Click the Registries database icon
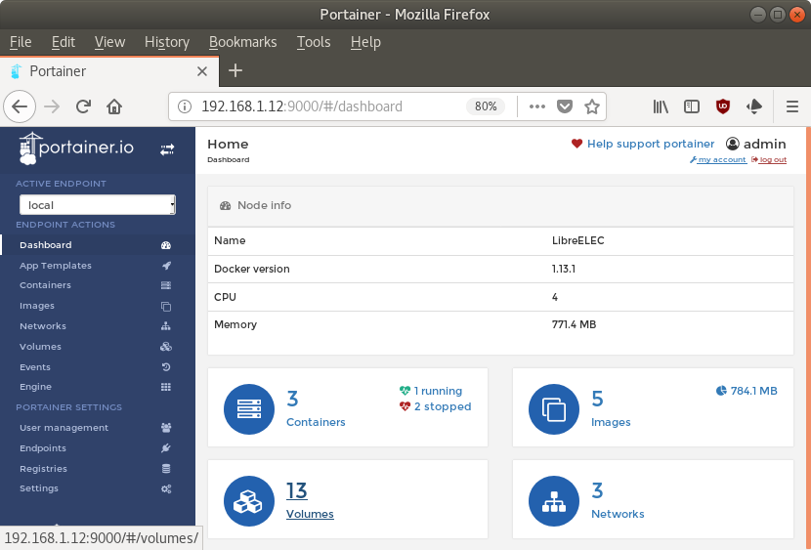This screenshot has width=811, height=550. [x=166, y=469]
